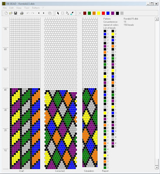This screenshot has height=174, width=160.
Task: Choose the fill bucket tool
Action: pyautogui.click(x=67, y=13)
